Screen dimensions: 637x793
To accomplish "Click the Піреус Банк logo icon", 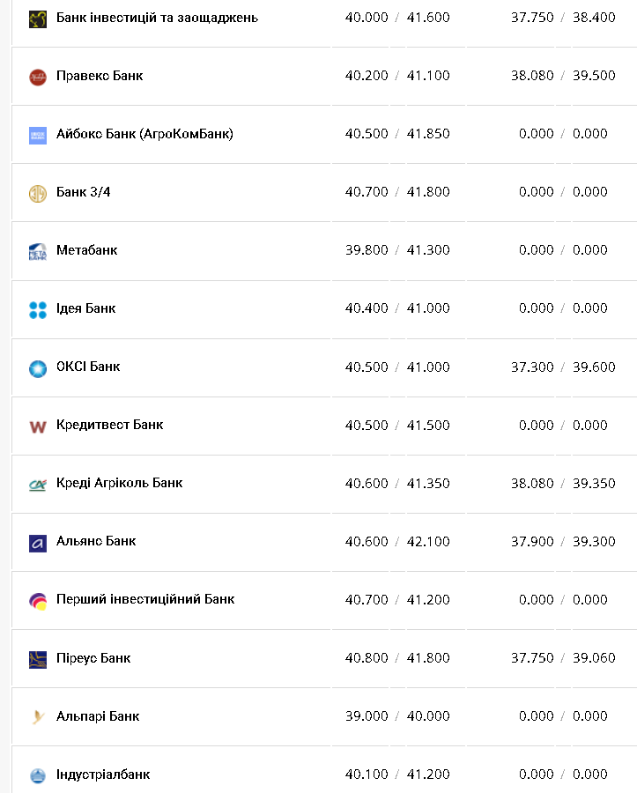I will [37, 658].
